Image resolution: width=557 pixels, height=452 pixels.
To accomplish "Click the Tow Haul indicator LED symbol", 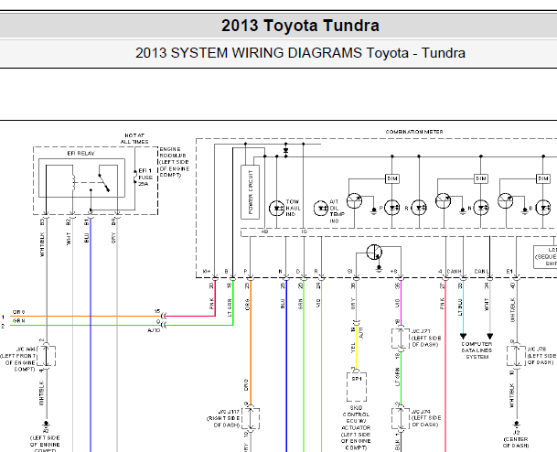I will tap(277, 209).
